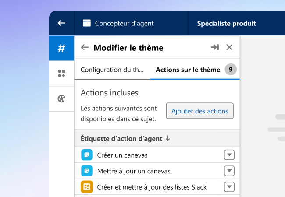285x197 pixels.
Task: Collapse panel with the arrow-to-bar icon
Action: pos(215,47)
